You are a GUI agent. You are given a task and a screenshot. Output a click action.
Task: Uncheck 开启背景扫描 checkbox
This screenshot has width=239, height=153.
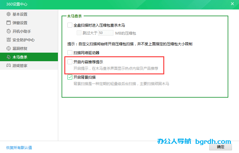coord(70,77)
